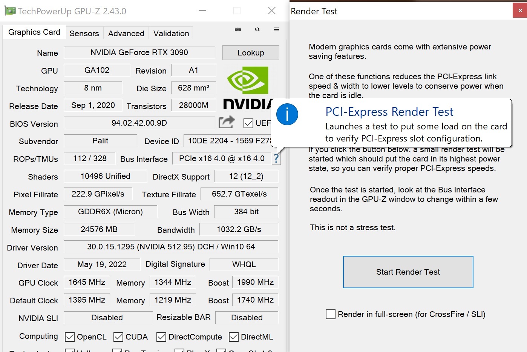Screen dimensions: 527x352
Task: Select the default boost value "1740 MHz"
Action: point(255,300)
